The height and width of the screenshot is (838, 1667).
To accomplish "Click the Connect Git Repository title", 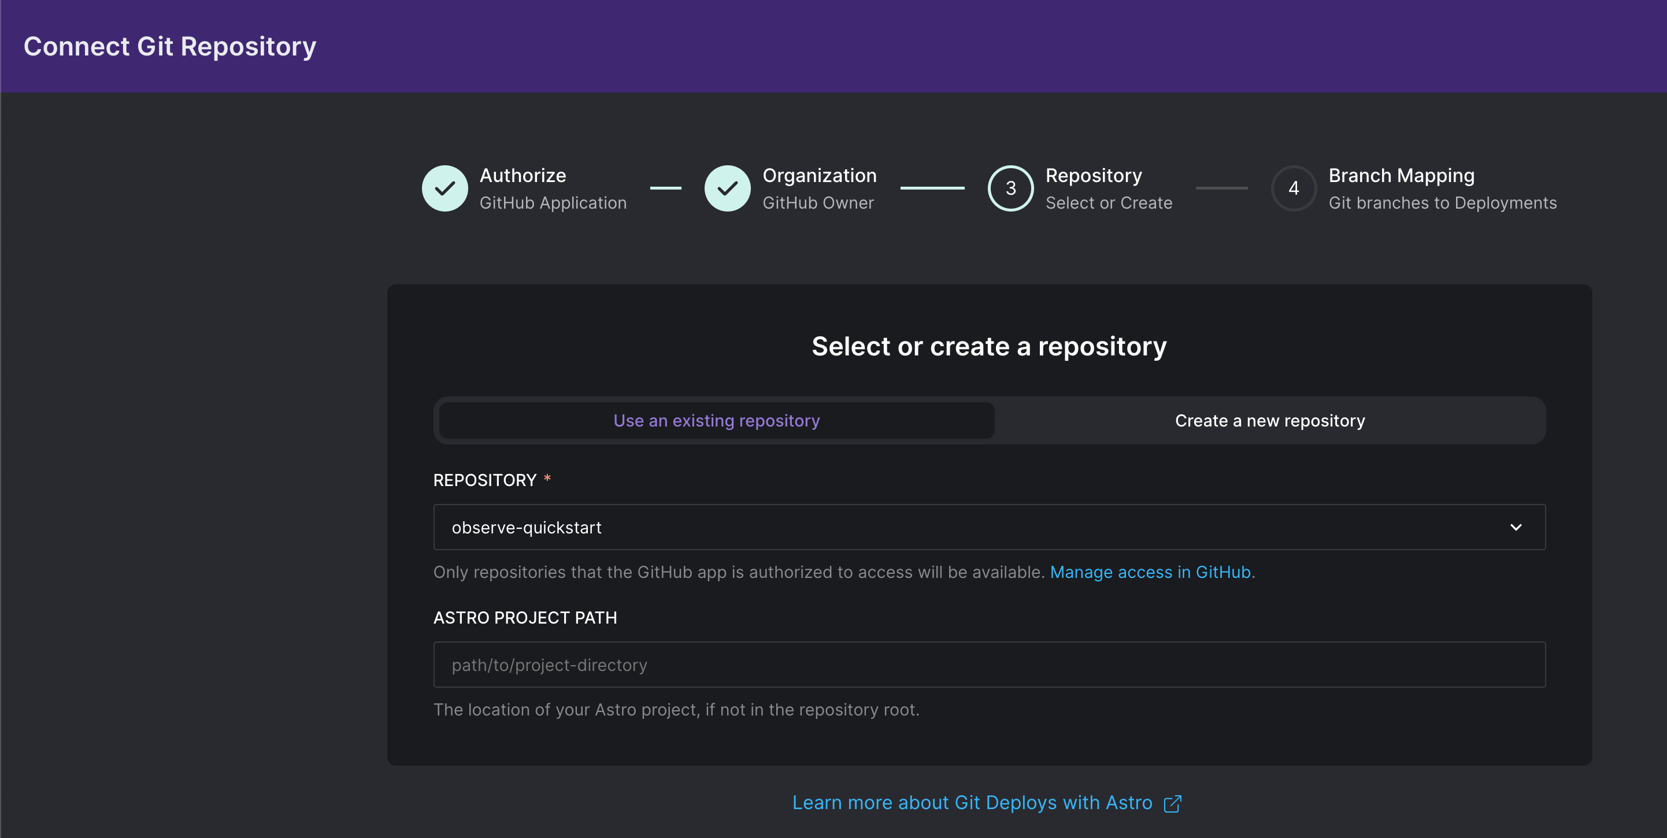I will coord(170,46).
